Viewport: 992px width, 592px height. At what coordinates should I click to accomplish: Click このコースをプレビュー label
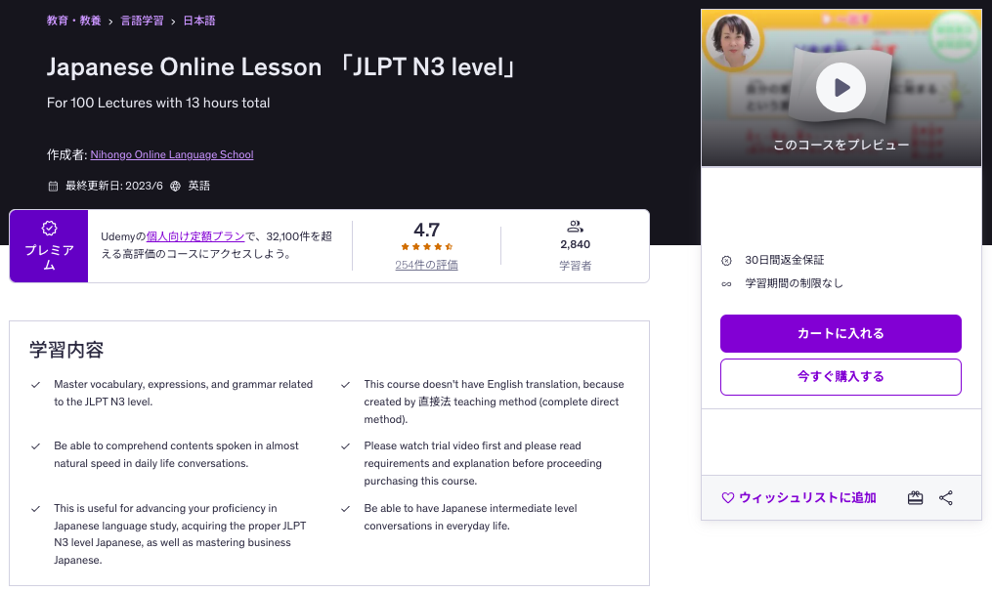[841, 145]
